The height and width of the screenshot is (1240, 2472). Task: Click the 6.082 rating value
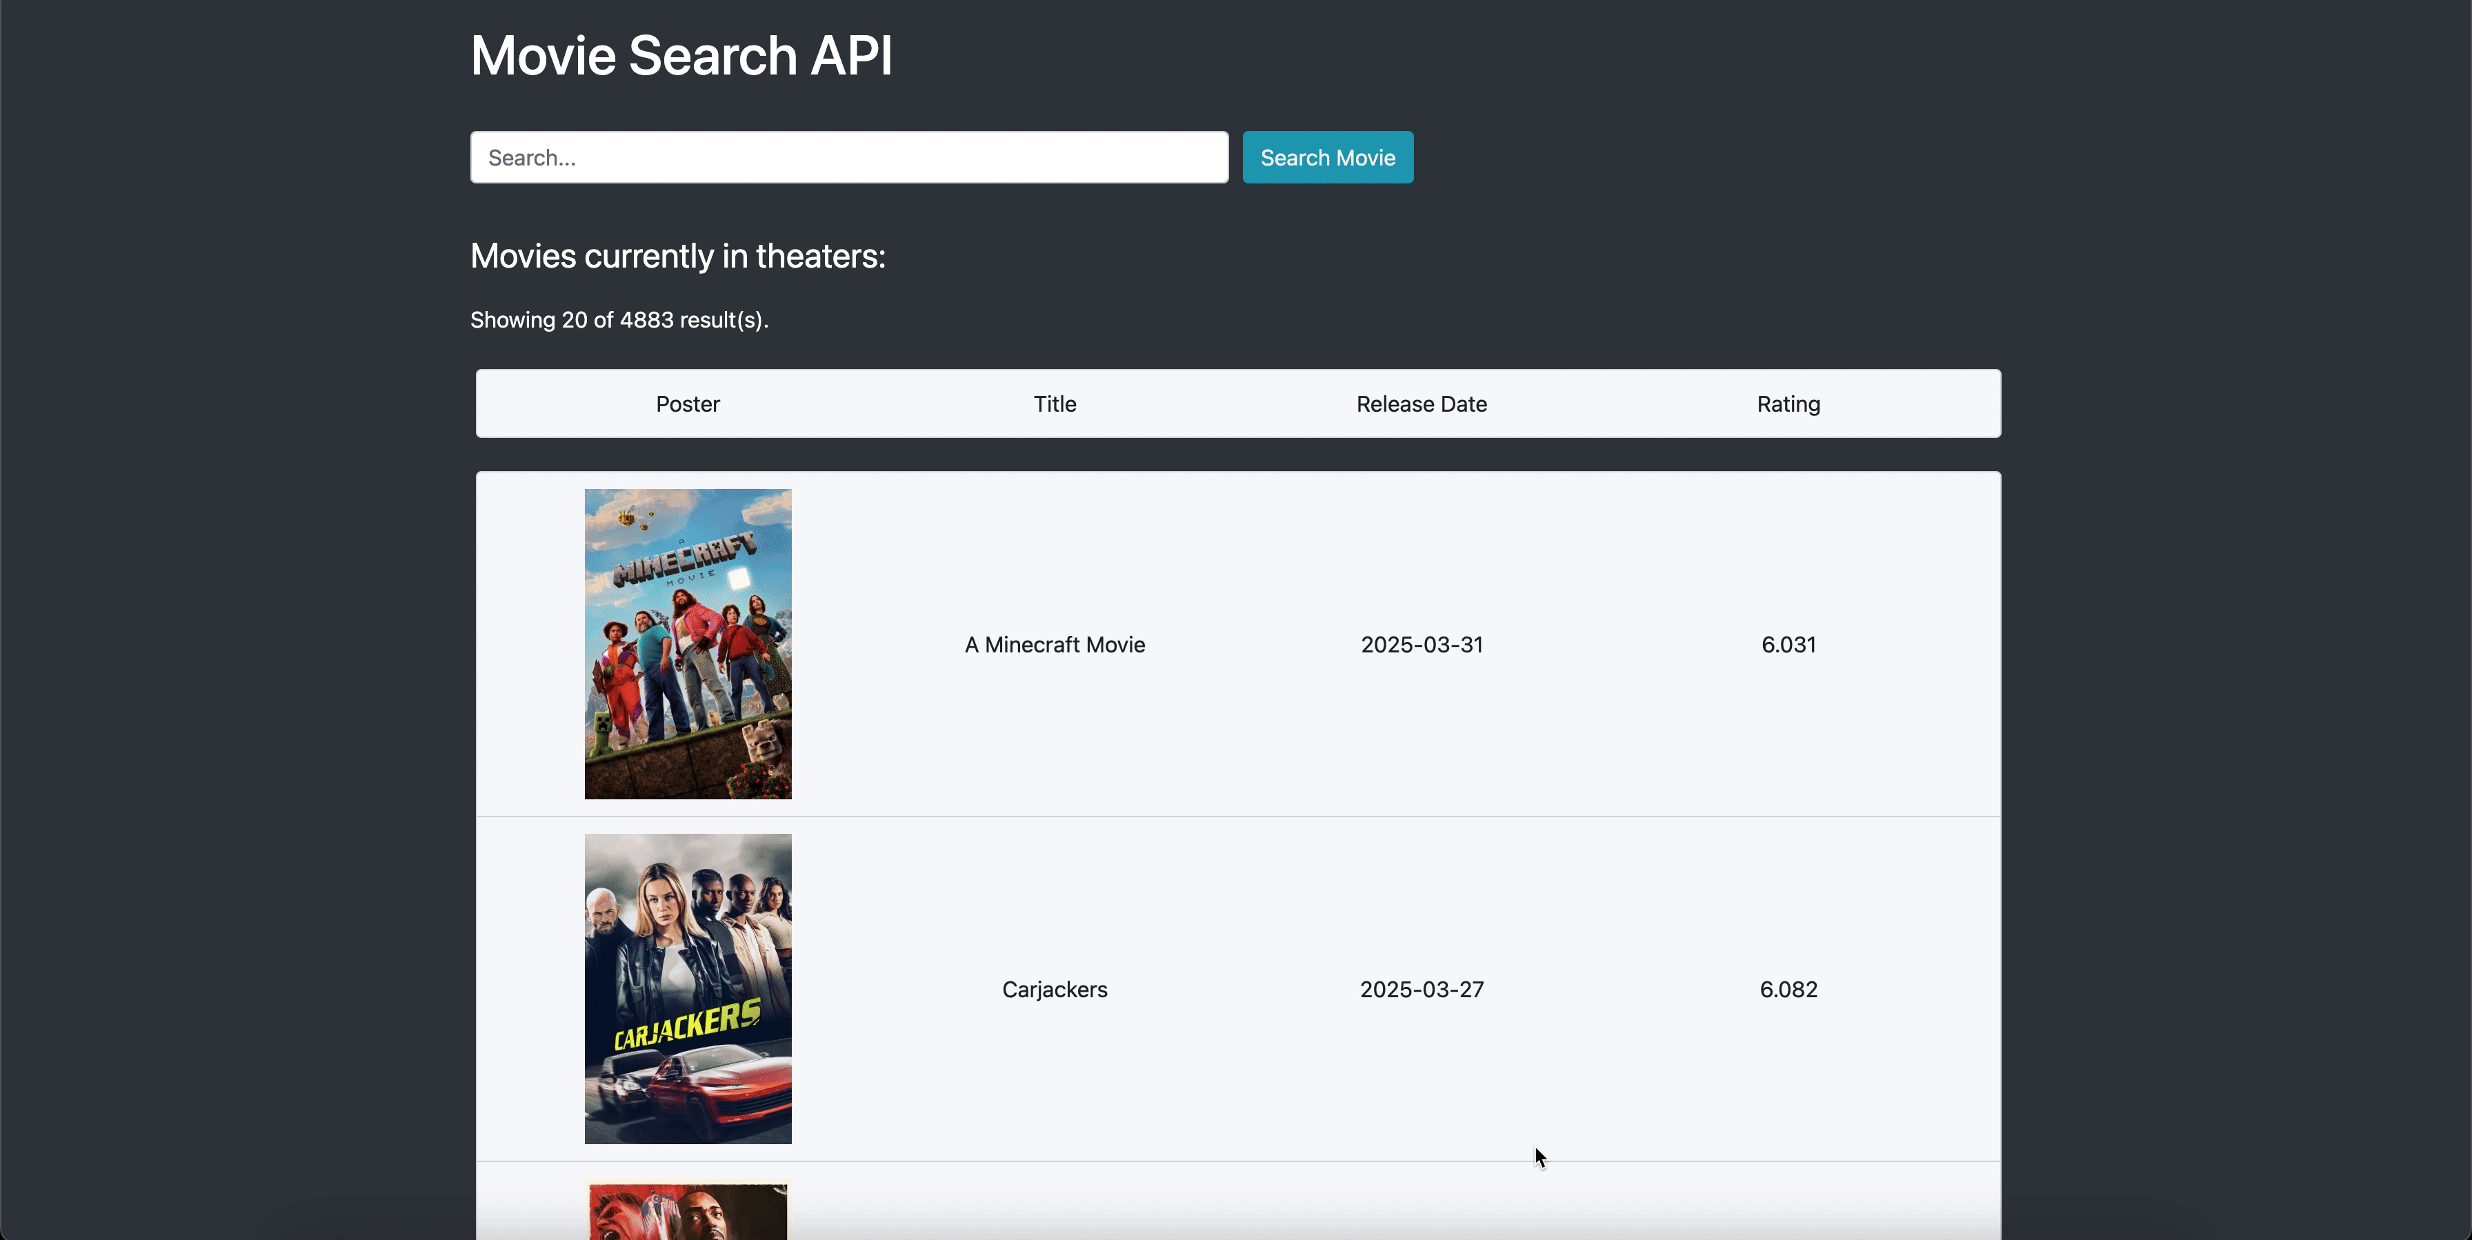(x=1788, y=990)
